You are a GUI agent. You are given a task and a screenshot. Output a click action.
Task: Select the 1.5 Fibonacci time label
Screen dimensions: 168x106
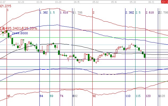(x=52, y=12)
